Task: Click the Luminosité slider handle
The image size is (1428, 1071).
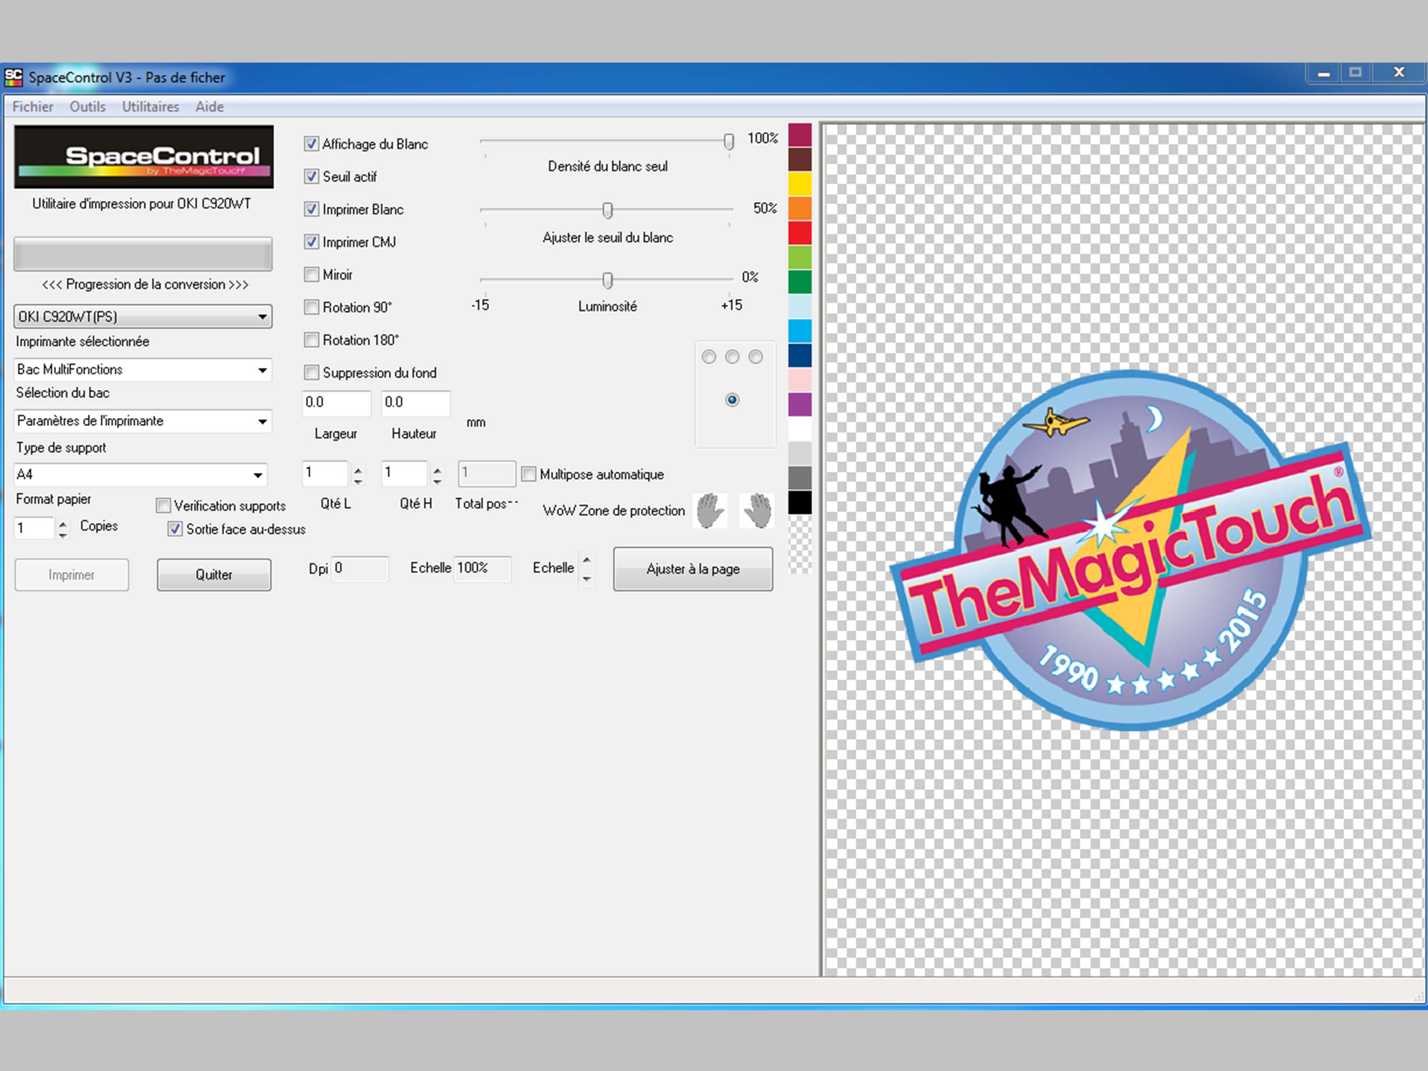Action: point(607,280)
